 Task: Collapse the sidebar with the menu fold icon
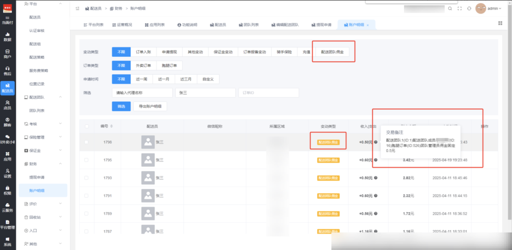[x=77, y=8]
